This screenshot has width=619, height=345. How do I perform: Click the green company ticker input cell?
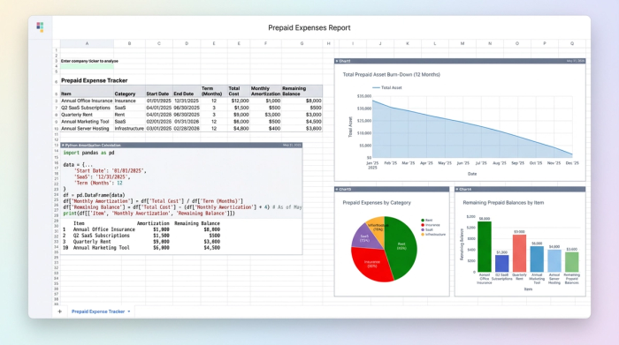(87, 66)
